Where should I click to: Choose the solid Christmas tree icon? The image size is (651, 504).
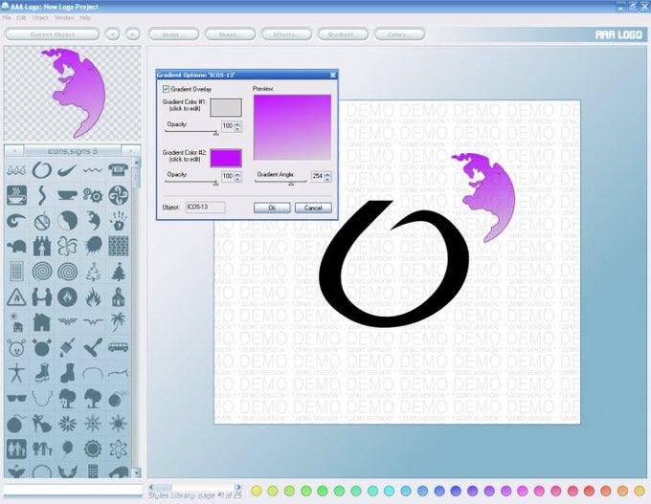(119, 272)
